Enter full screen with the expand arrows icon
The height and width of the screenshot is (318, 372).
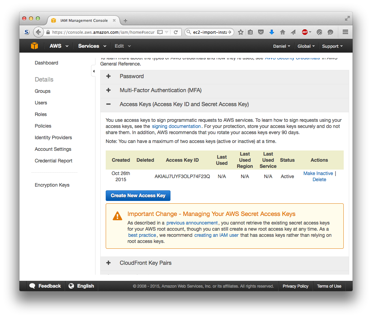click(347, 18)
